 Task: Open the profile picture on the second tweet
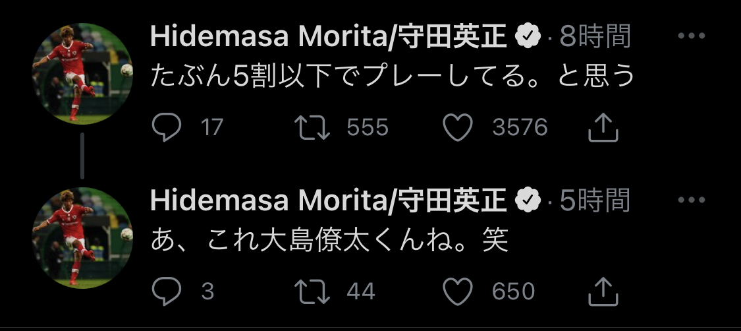tap(82, 237)
